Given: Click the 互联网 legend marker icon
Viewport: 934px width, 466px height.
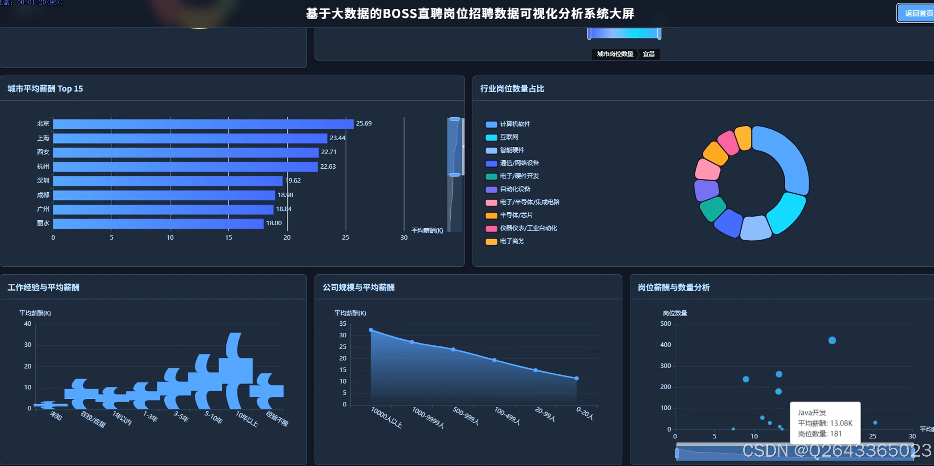Looking at the screenshot, I should (x=491, y=137).
